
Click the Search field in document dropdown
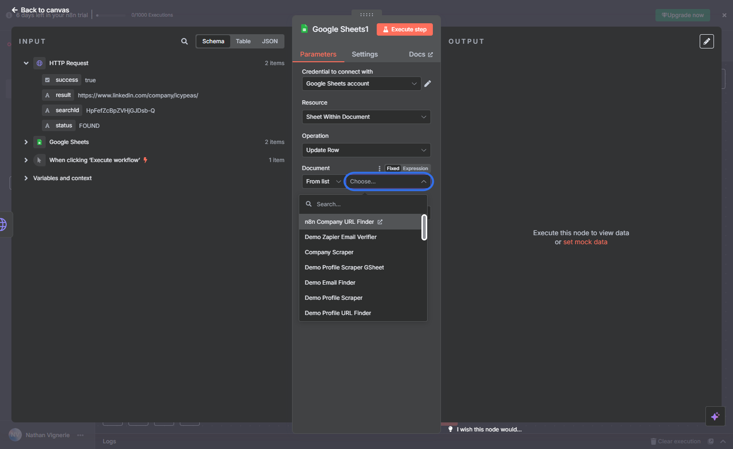coord(363,204)
